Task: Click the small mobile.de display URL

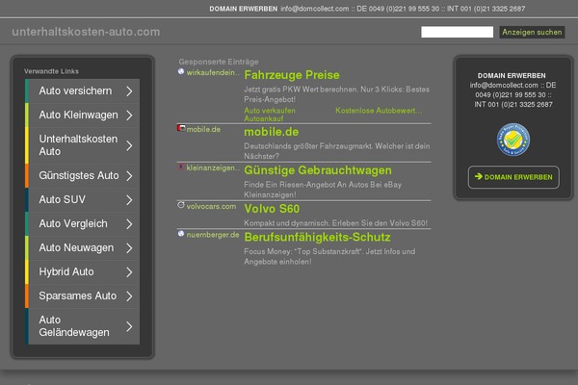Action: (203, 129)
